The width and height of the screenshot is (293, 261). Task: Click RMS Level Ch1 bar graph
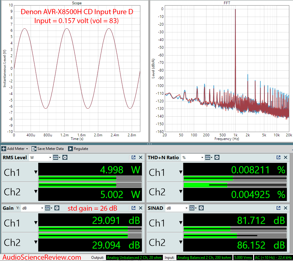click(x=90, y=179)
